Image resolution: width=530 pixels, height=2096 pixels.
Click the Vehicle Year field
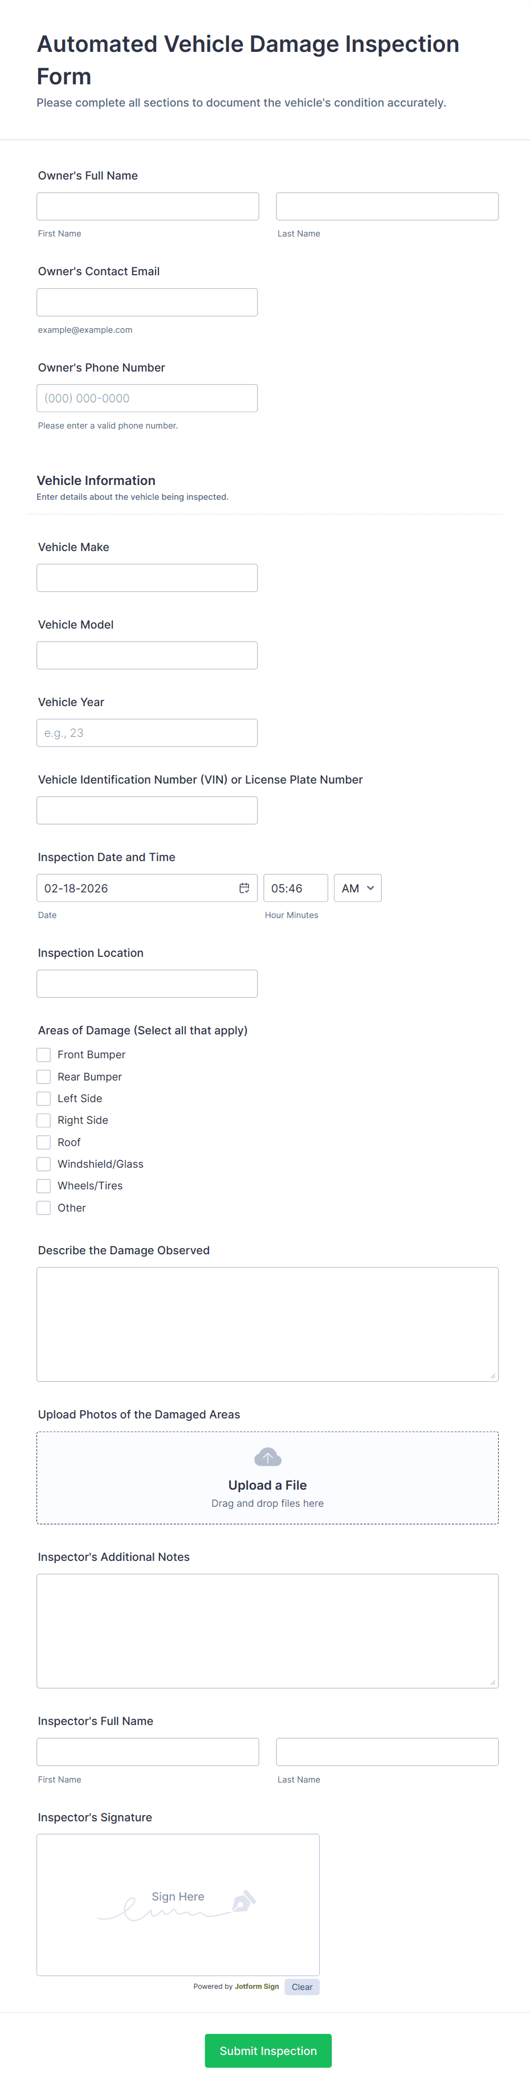pos(148,732)
